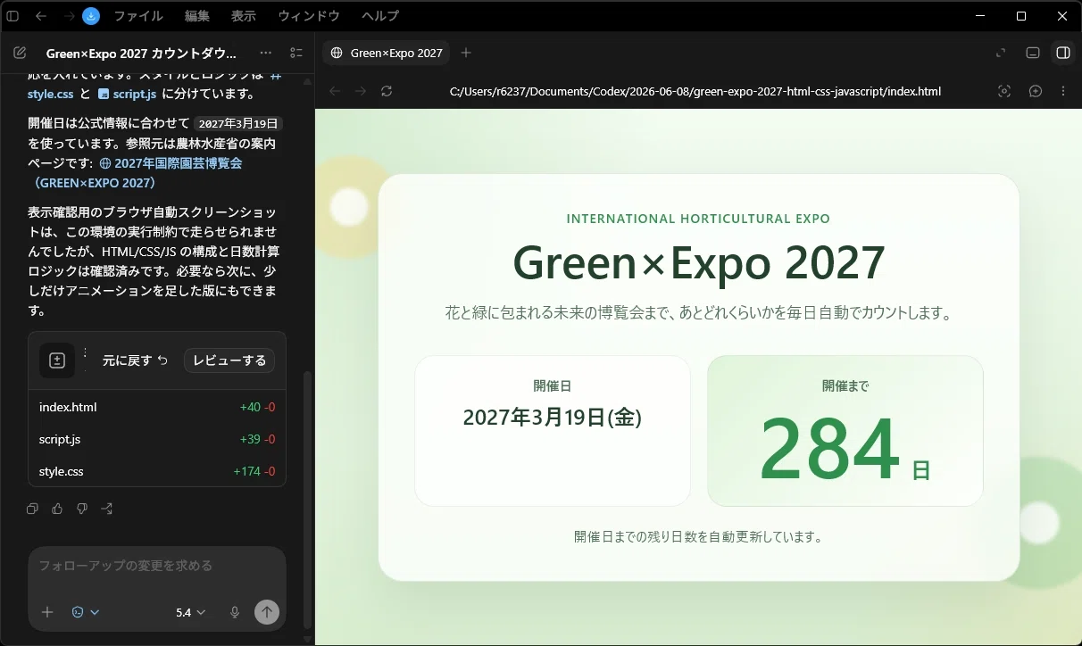The image size is (1082, 646).
Task: Click the browser forward arrow in preview pane
Action: [361, 91]
